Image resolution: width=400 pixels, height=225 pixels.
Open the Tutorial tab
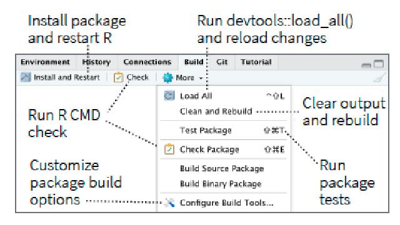coord(256,62)
